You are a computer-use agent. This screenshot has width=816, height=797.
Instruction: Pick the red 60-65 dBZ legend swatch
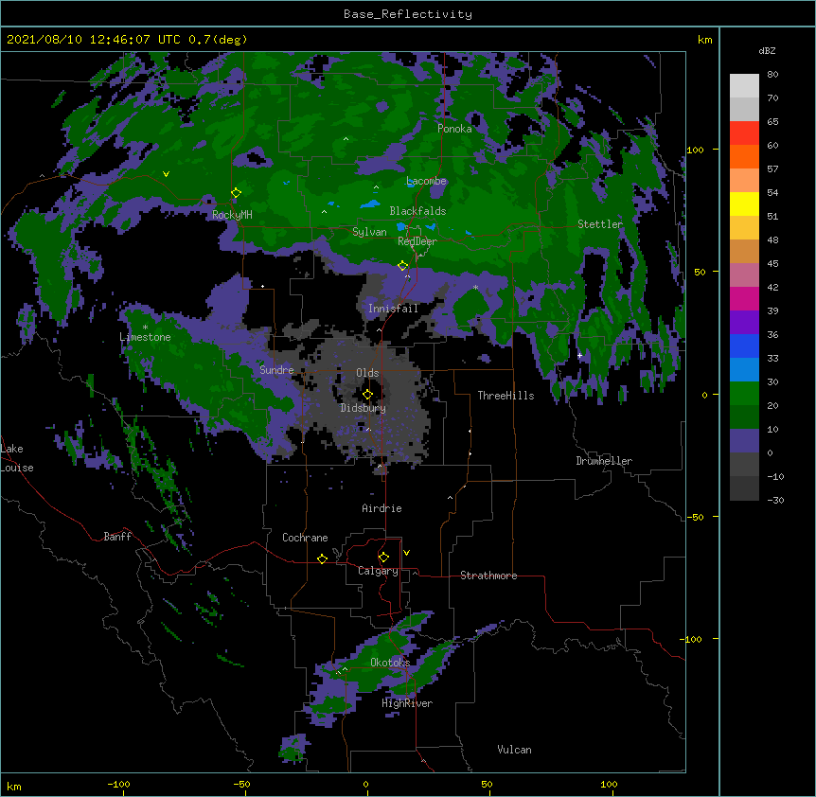(x=744, y=133)
